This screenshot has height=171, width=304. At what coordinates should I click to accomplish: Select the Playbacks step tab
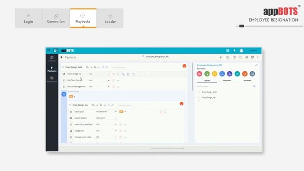pyautogui.click(x=83, y=18)
